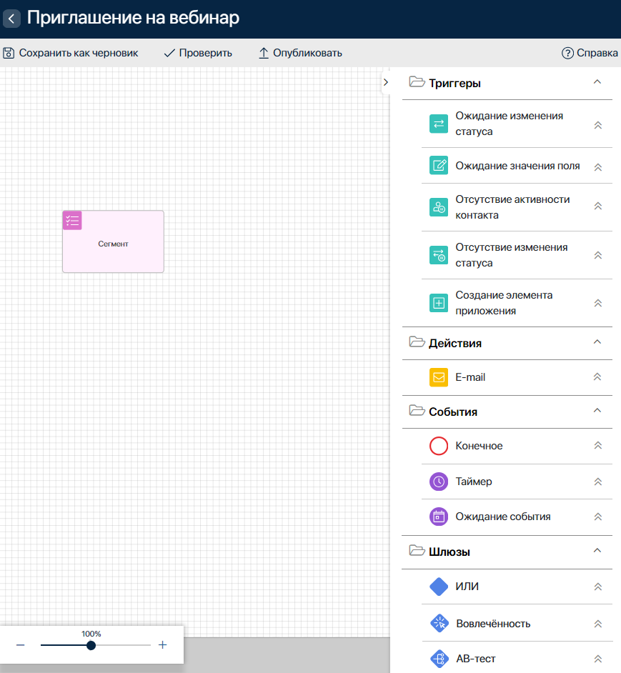This screenshot has height=673, width=621.
Task: Click the Действия folder icon
Action: [417, 342]
